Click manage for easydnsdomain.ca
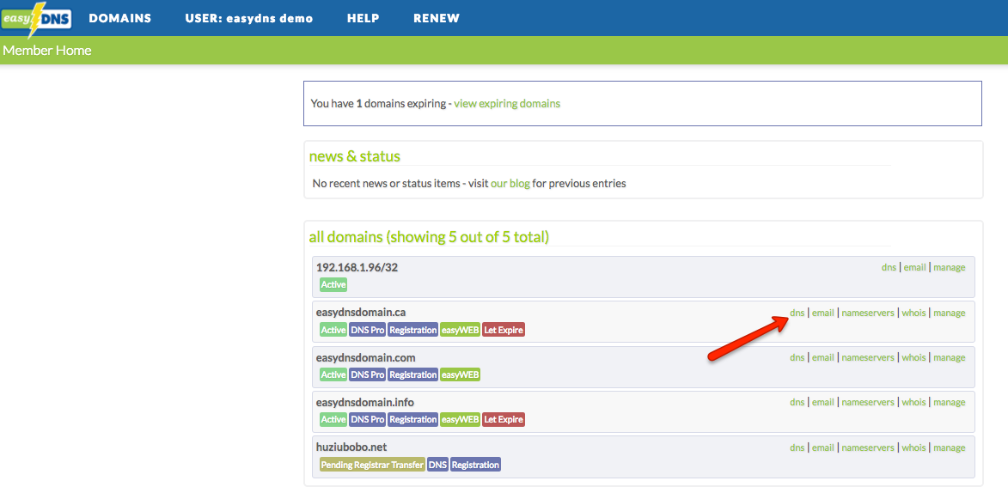The height and width of the screenshot is (499, 1008). (950, 313)
